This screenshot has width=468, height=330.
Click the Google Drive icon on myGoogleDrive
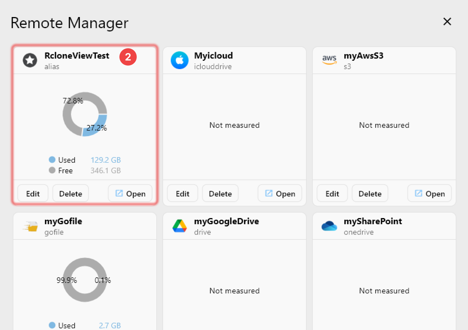pos(179,226)
